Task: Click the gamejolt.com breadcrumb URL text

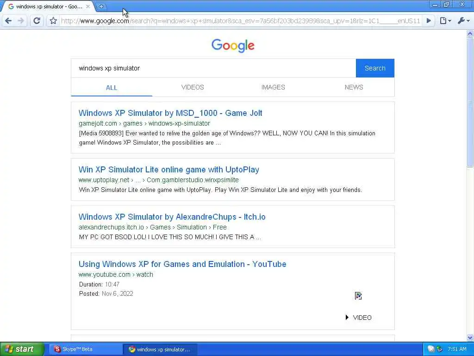Action: coord(144,123)
